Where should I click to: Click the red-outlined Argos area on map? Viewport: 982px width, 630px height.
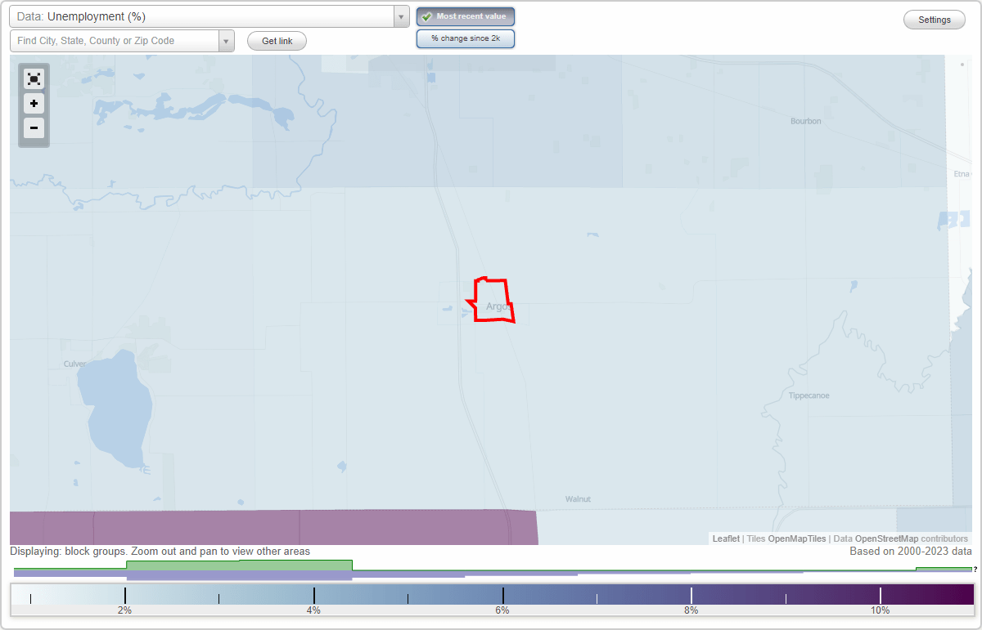(493, 300)
